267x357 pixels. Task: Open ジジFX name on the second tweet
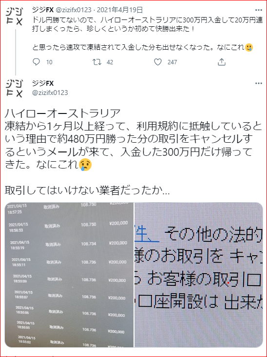42,84
